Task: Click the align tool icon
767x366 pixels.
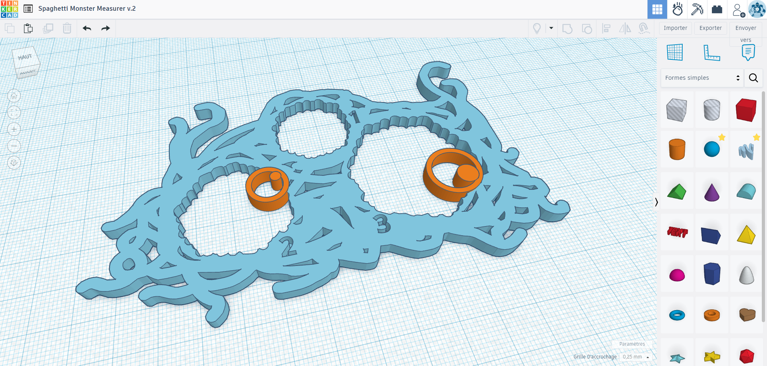Action: pos(606,29)
